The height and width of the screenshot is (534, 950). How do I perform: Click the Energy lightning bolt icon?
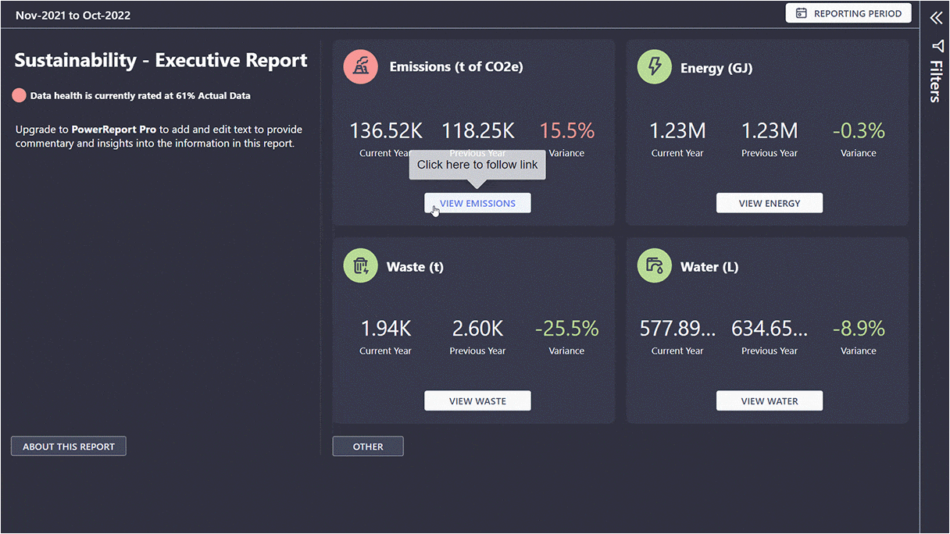tap(654, 66)
